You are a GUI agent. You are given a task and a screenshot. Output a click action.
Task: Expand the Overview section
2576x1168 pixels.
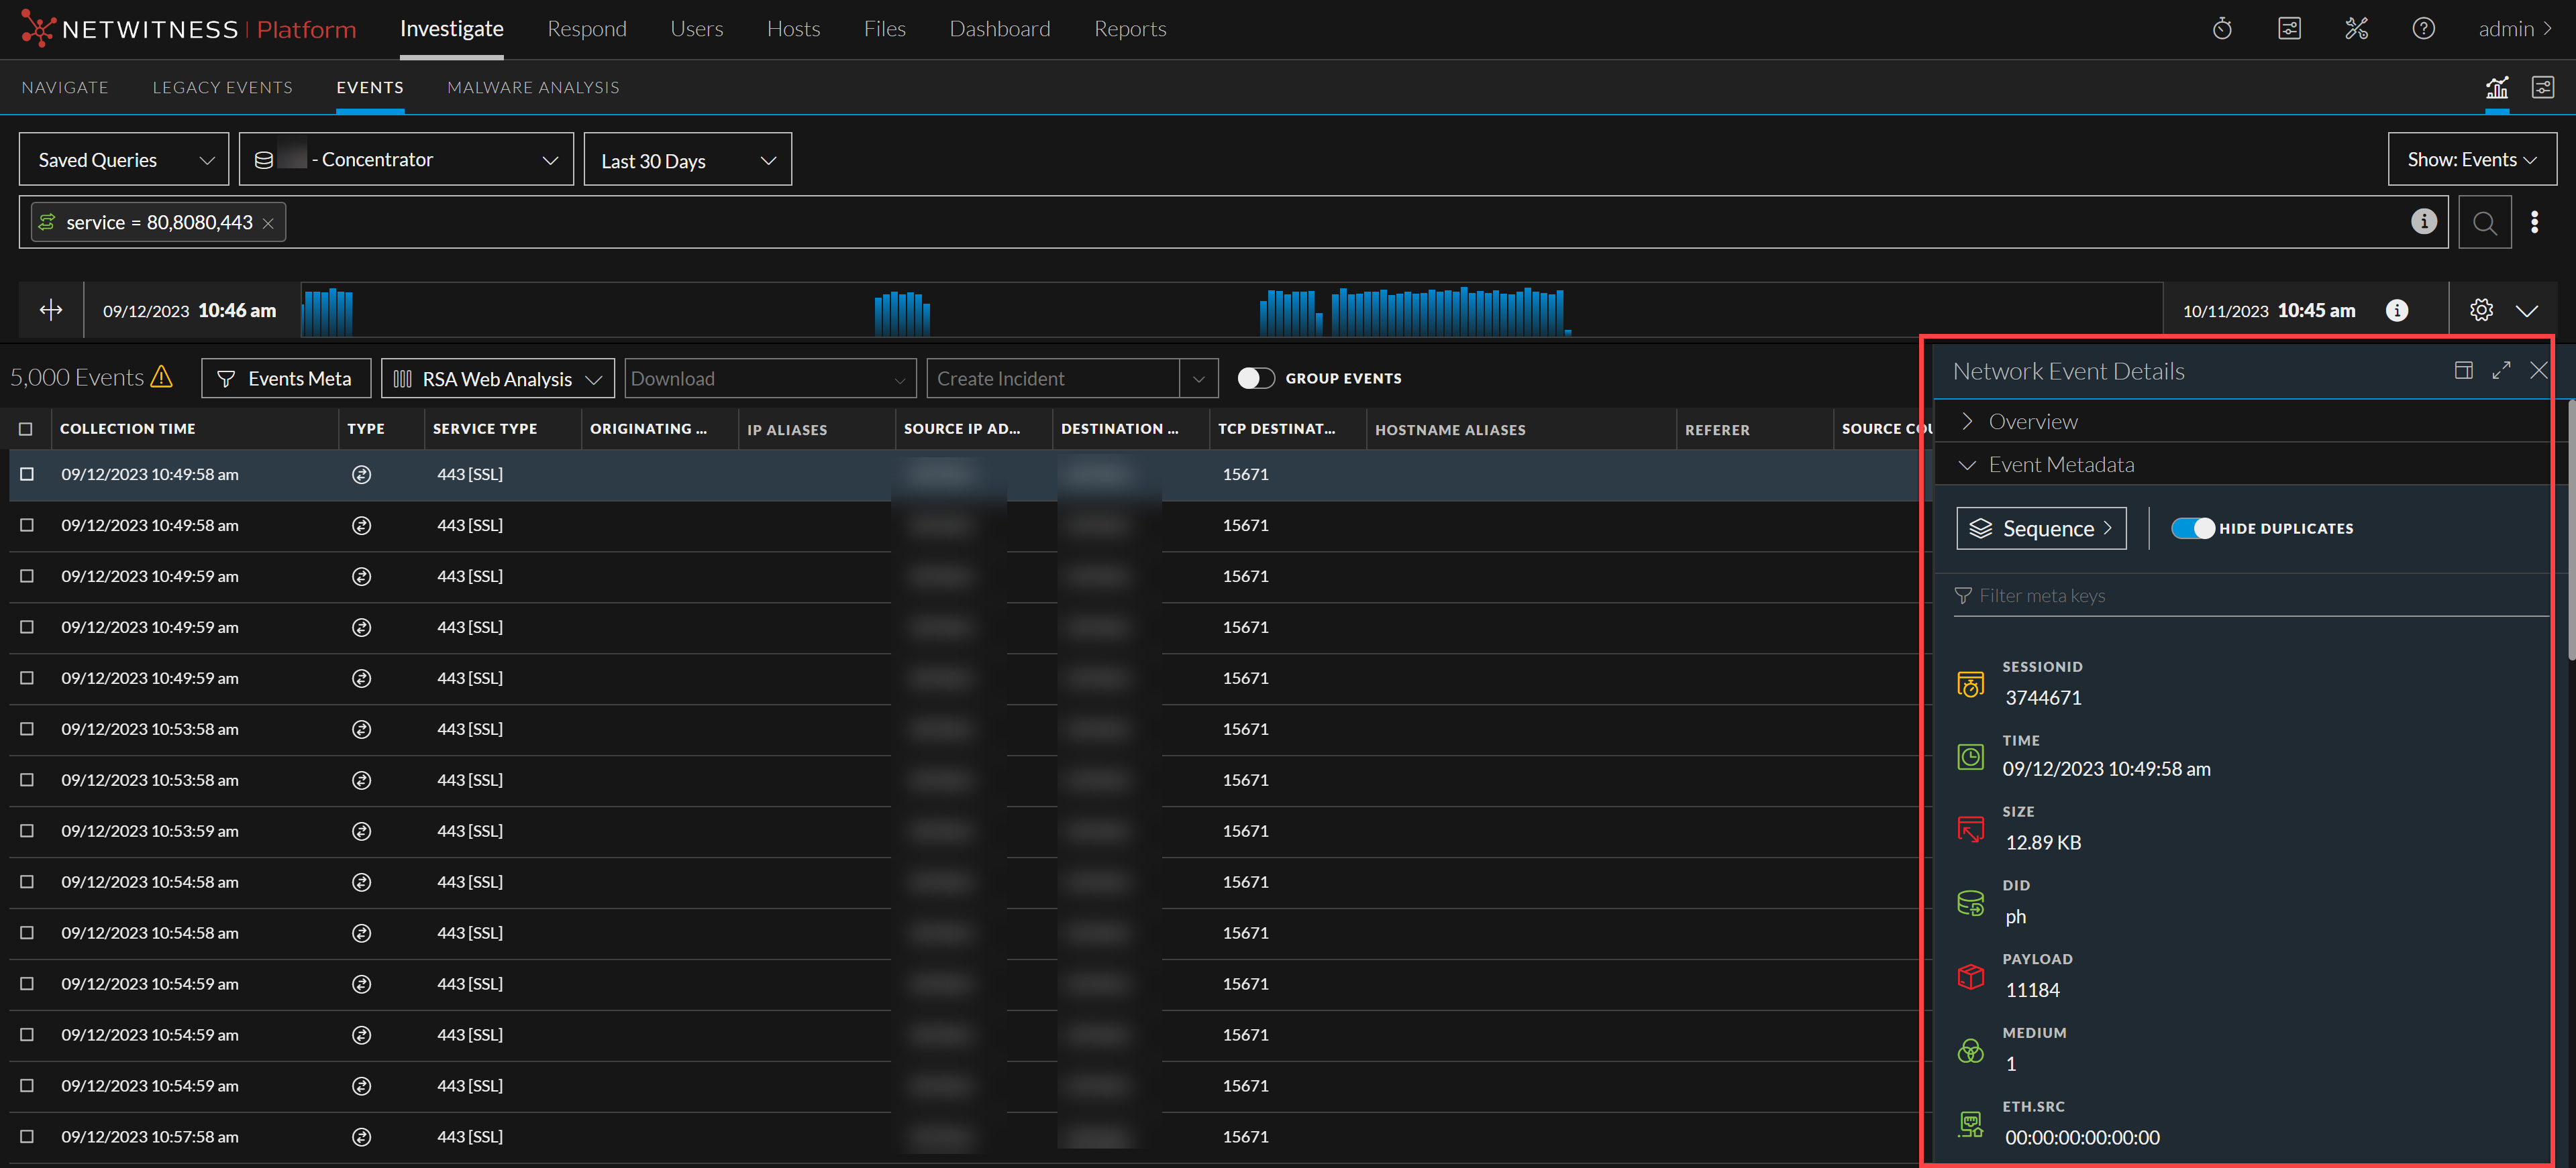coord(2032,422)
